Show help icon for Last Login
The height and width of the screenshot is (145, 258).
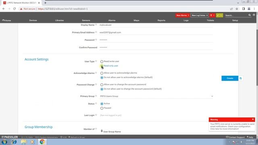point(96,115)
